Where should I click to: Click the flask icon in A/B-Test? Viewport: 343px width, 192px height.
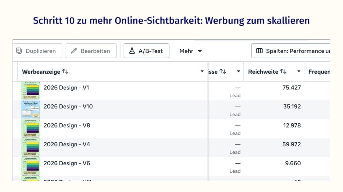click(x=132, y=51)
